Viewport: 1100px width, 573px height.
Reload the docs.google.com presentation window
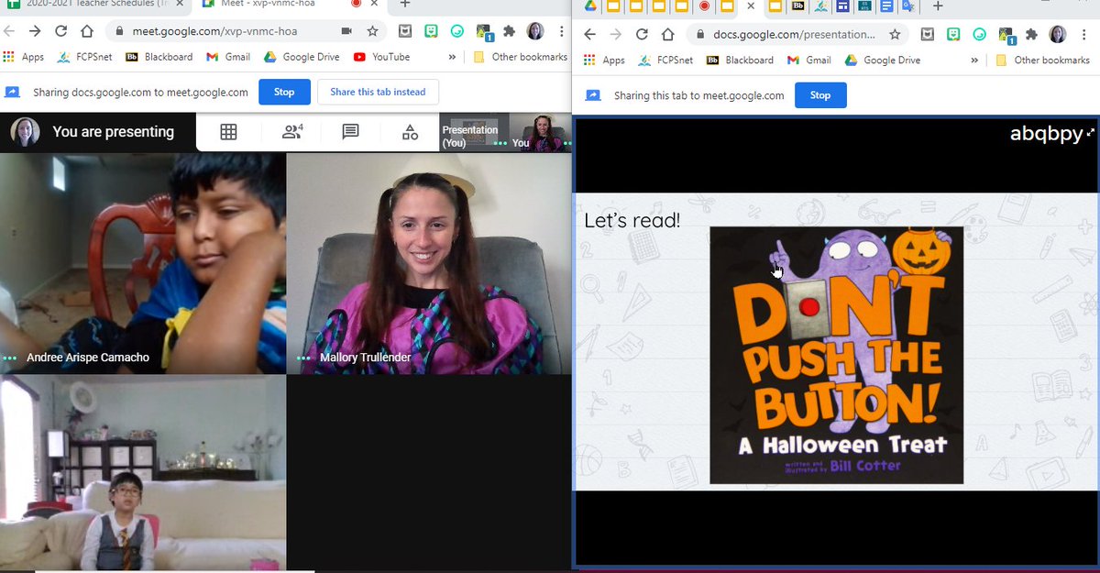642,35
